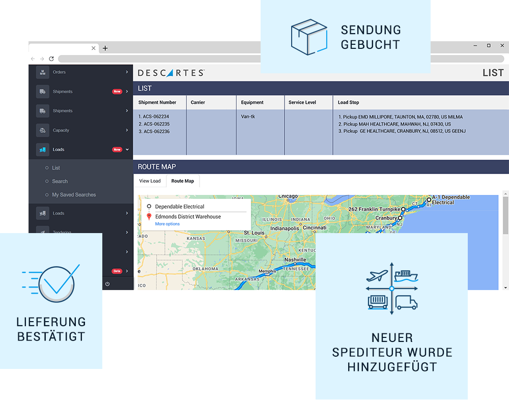The image size is (509, 400).
Task: Click the EMD MILLIPORE, TAUNTON pickup stop
Action: [401, 117]
